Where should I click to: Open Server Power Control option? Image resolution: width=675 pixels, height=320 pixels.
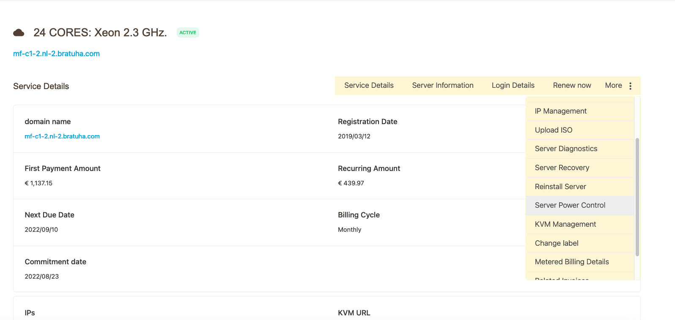click(x=570, y=205)
